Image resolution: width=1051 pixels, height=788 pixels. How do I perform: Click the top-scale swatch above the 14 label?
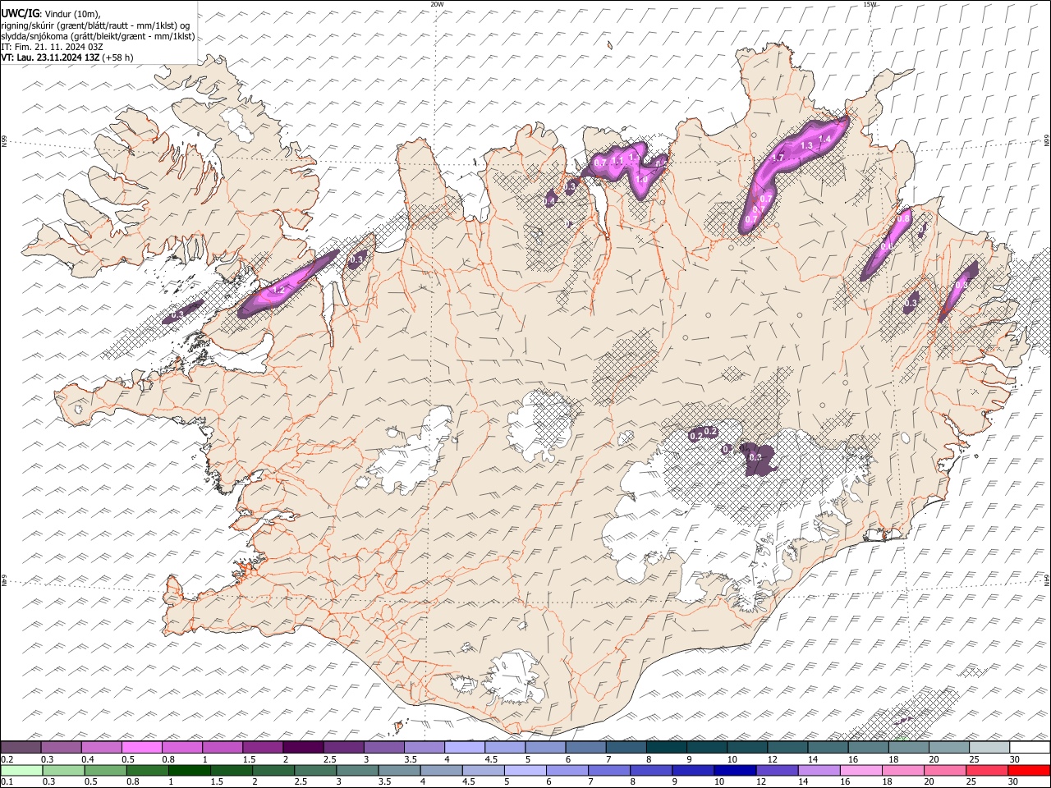coord(827,747)
